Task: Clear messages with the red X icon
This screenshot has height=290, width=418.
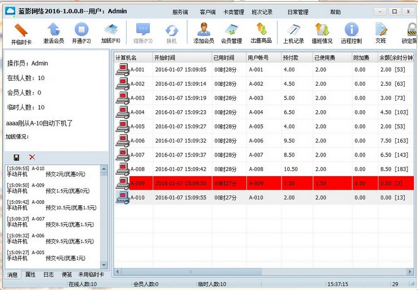Action: pyautogui.click(x=32, y=157)
